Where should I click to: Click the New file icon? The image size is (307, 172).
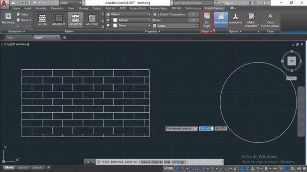coord(13,3)
